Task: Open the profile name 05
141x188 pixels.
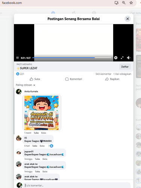Action: tap(26, 138)
